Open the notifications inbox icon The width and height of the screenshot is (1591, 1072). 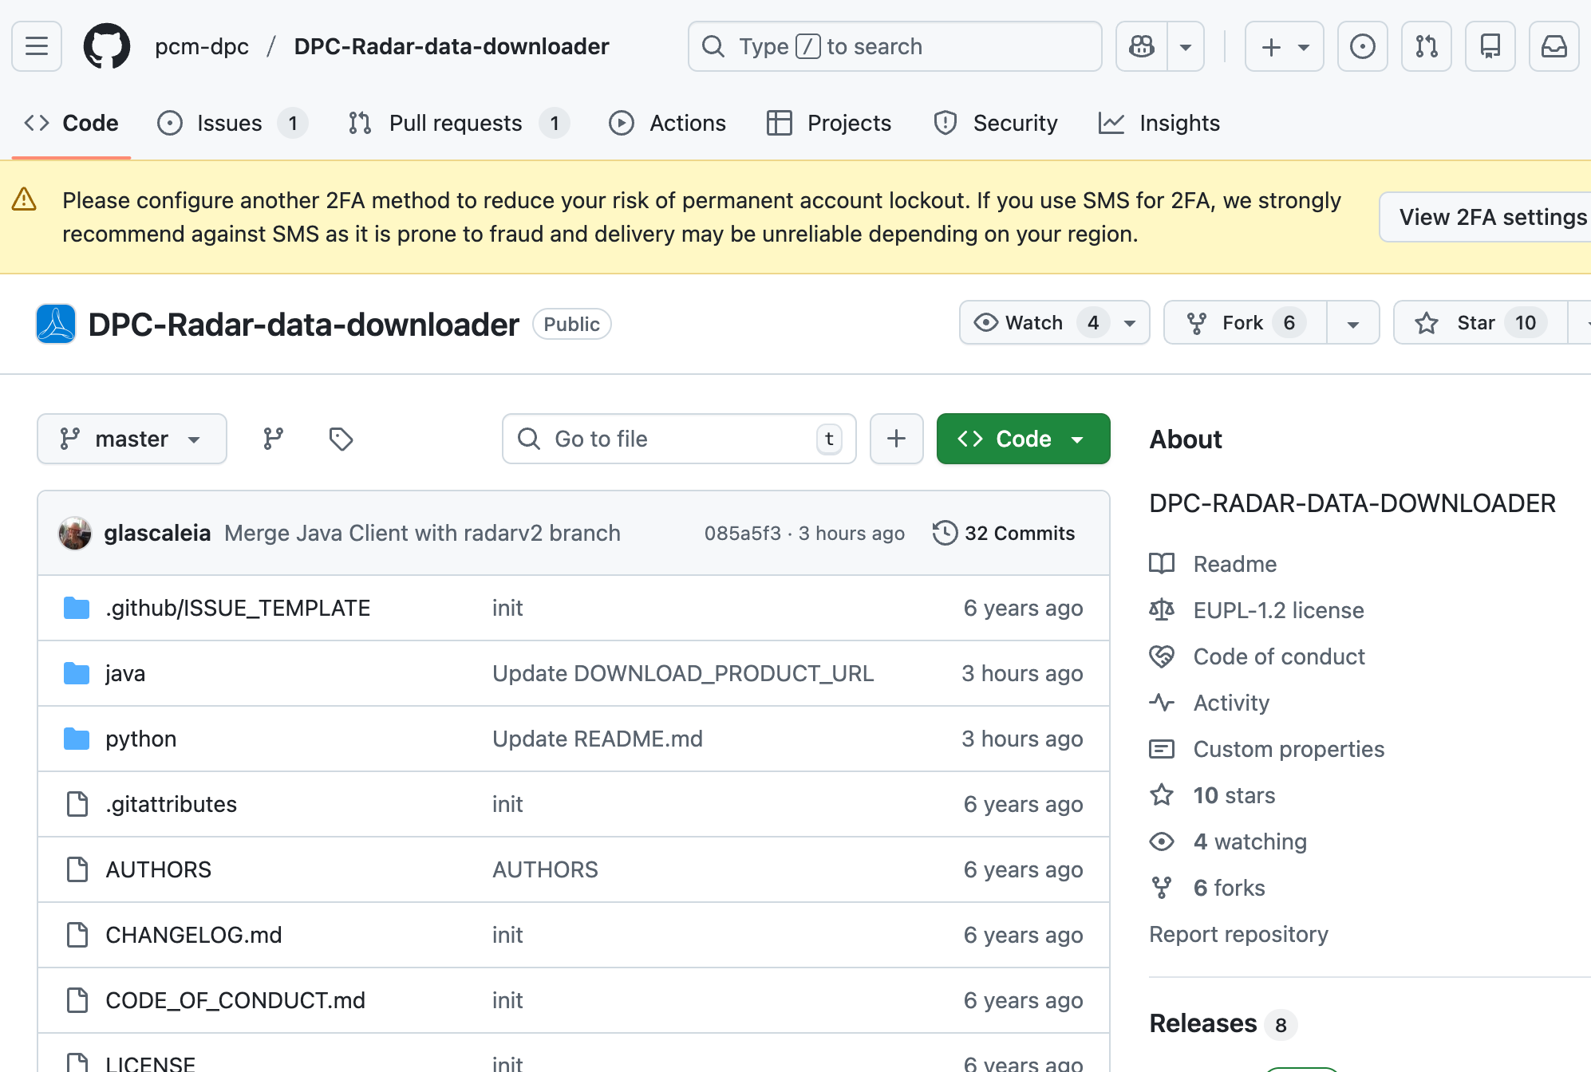tap(1553, 46)
